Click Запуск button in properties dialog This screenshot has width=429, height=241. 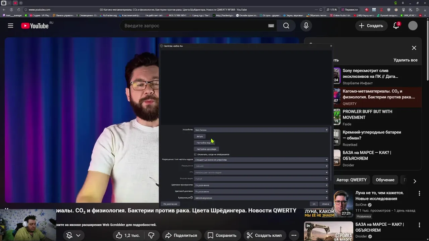point(200,136)
